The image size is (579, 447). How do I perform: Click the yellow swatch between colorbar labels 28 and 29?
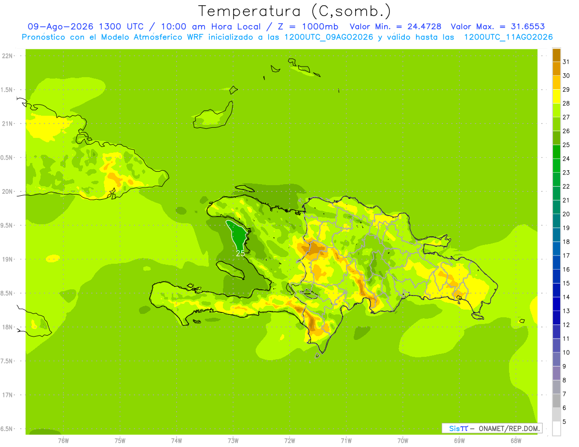click(557, 96)
